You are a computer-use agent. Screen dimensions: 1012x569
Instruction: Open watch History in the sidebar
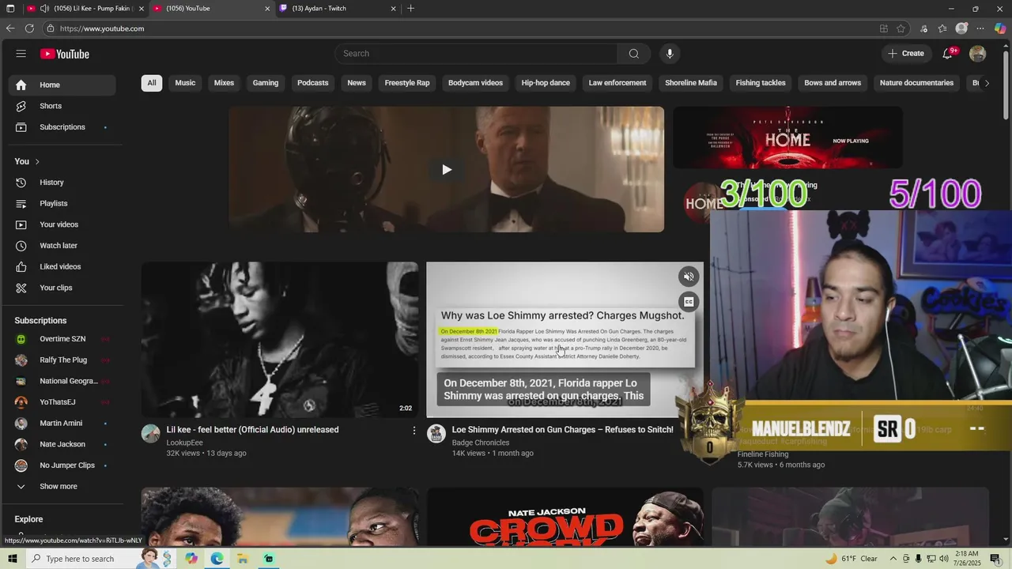tap(62, 183)
